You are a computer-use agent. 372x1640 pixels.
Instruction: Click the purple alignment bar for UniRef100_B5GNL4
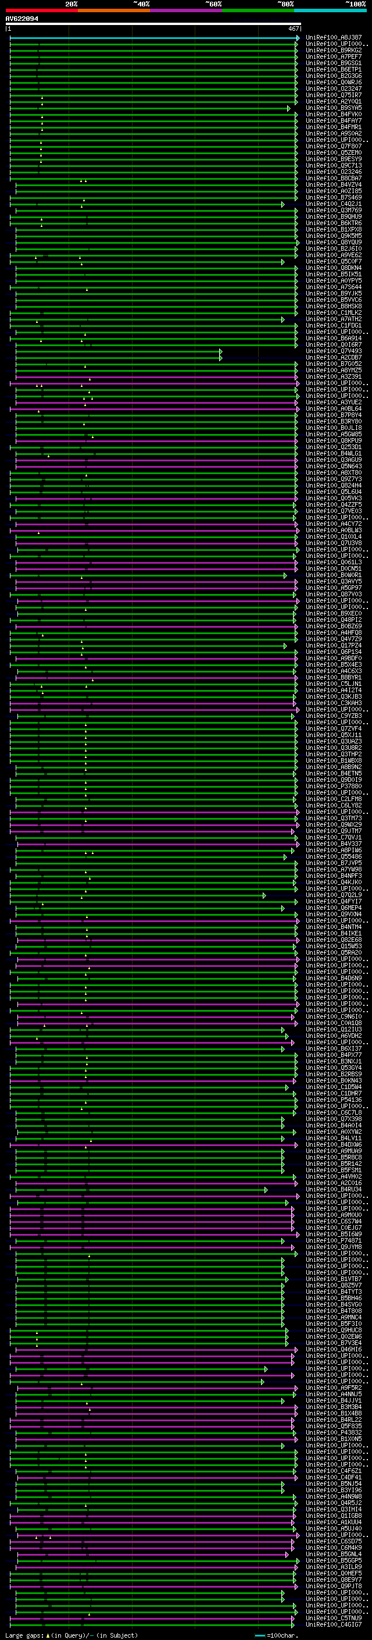click(x=153, y=1554)
